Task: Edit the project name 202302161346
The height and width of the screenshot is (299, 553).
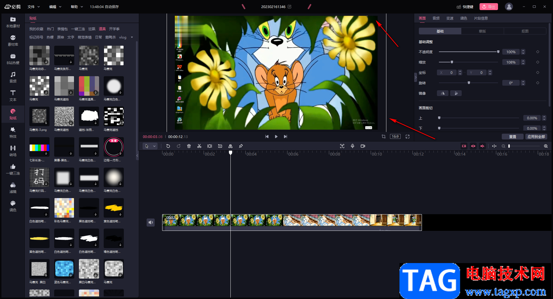Action: click(x=289, y=7)
